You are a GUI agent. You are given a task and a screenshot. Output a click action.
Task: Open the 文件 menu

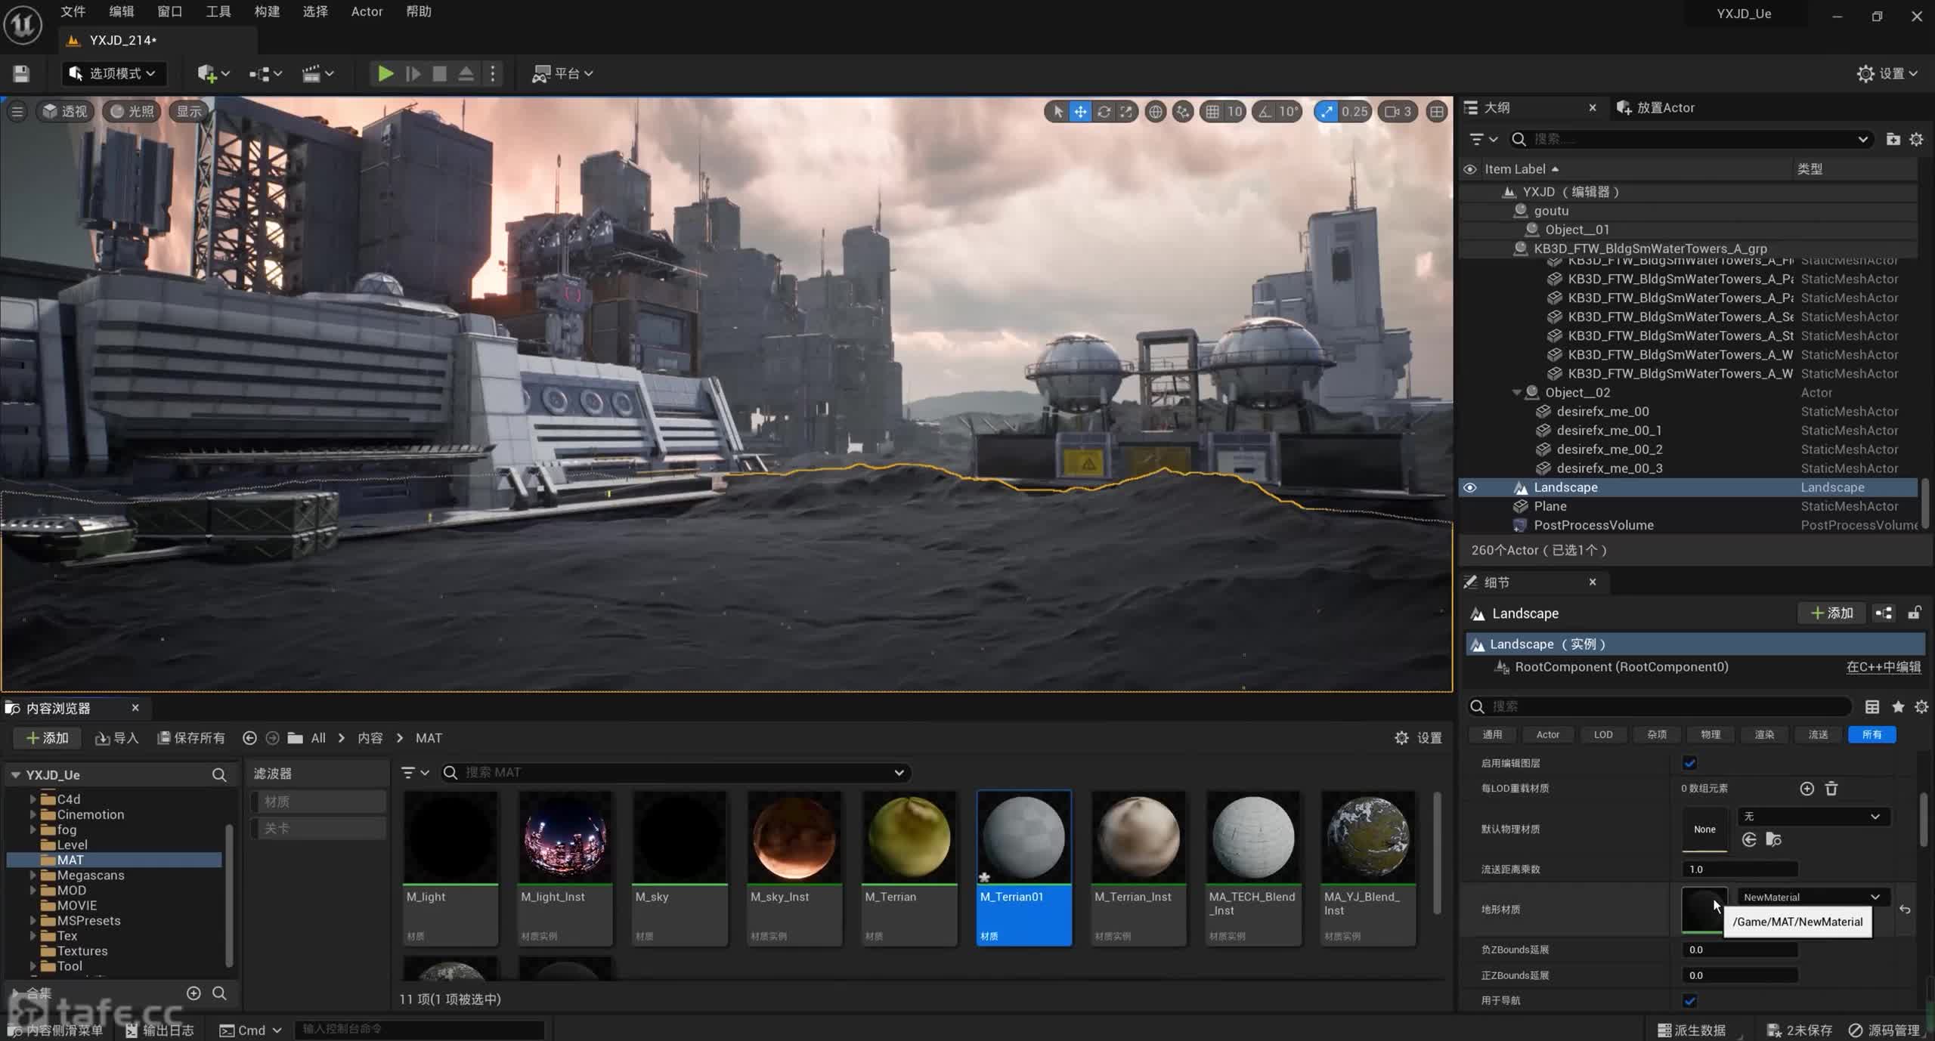73,11
